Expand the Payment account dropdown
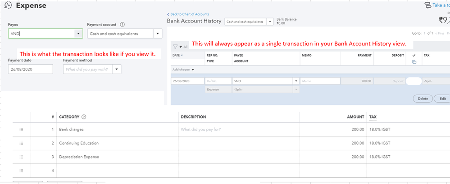 158,34
